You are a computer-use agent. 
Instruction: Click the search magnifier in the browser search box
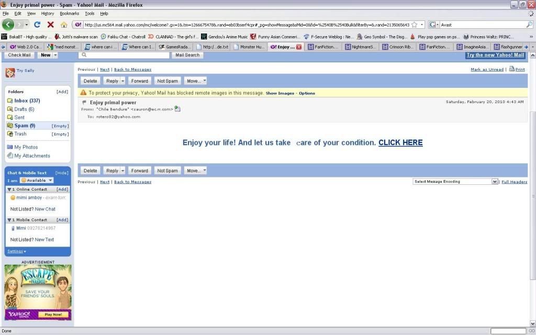pos(529,25)
